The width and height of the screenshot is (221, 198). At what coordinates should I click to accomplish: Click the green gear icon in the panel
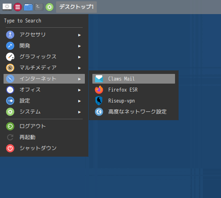(50, 7)
